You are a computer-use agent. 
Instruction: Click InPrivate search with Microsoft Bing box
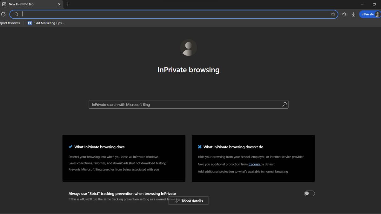[x=189, y=104]
